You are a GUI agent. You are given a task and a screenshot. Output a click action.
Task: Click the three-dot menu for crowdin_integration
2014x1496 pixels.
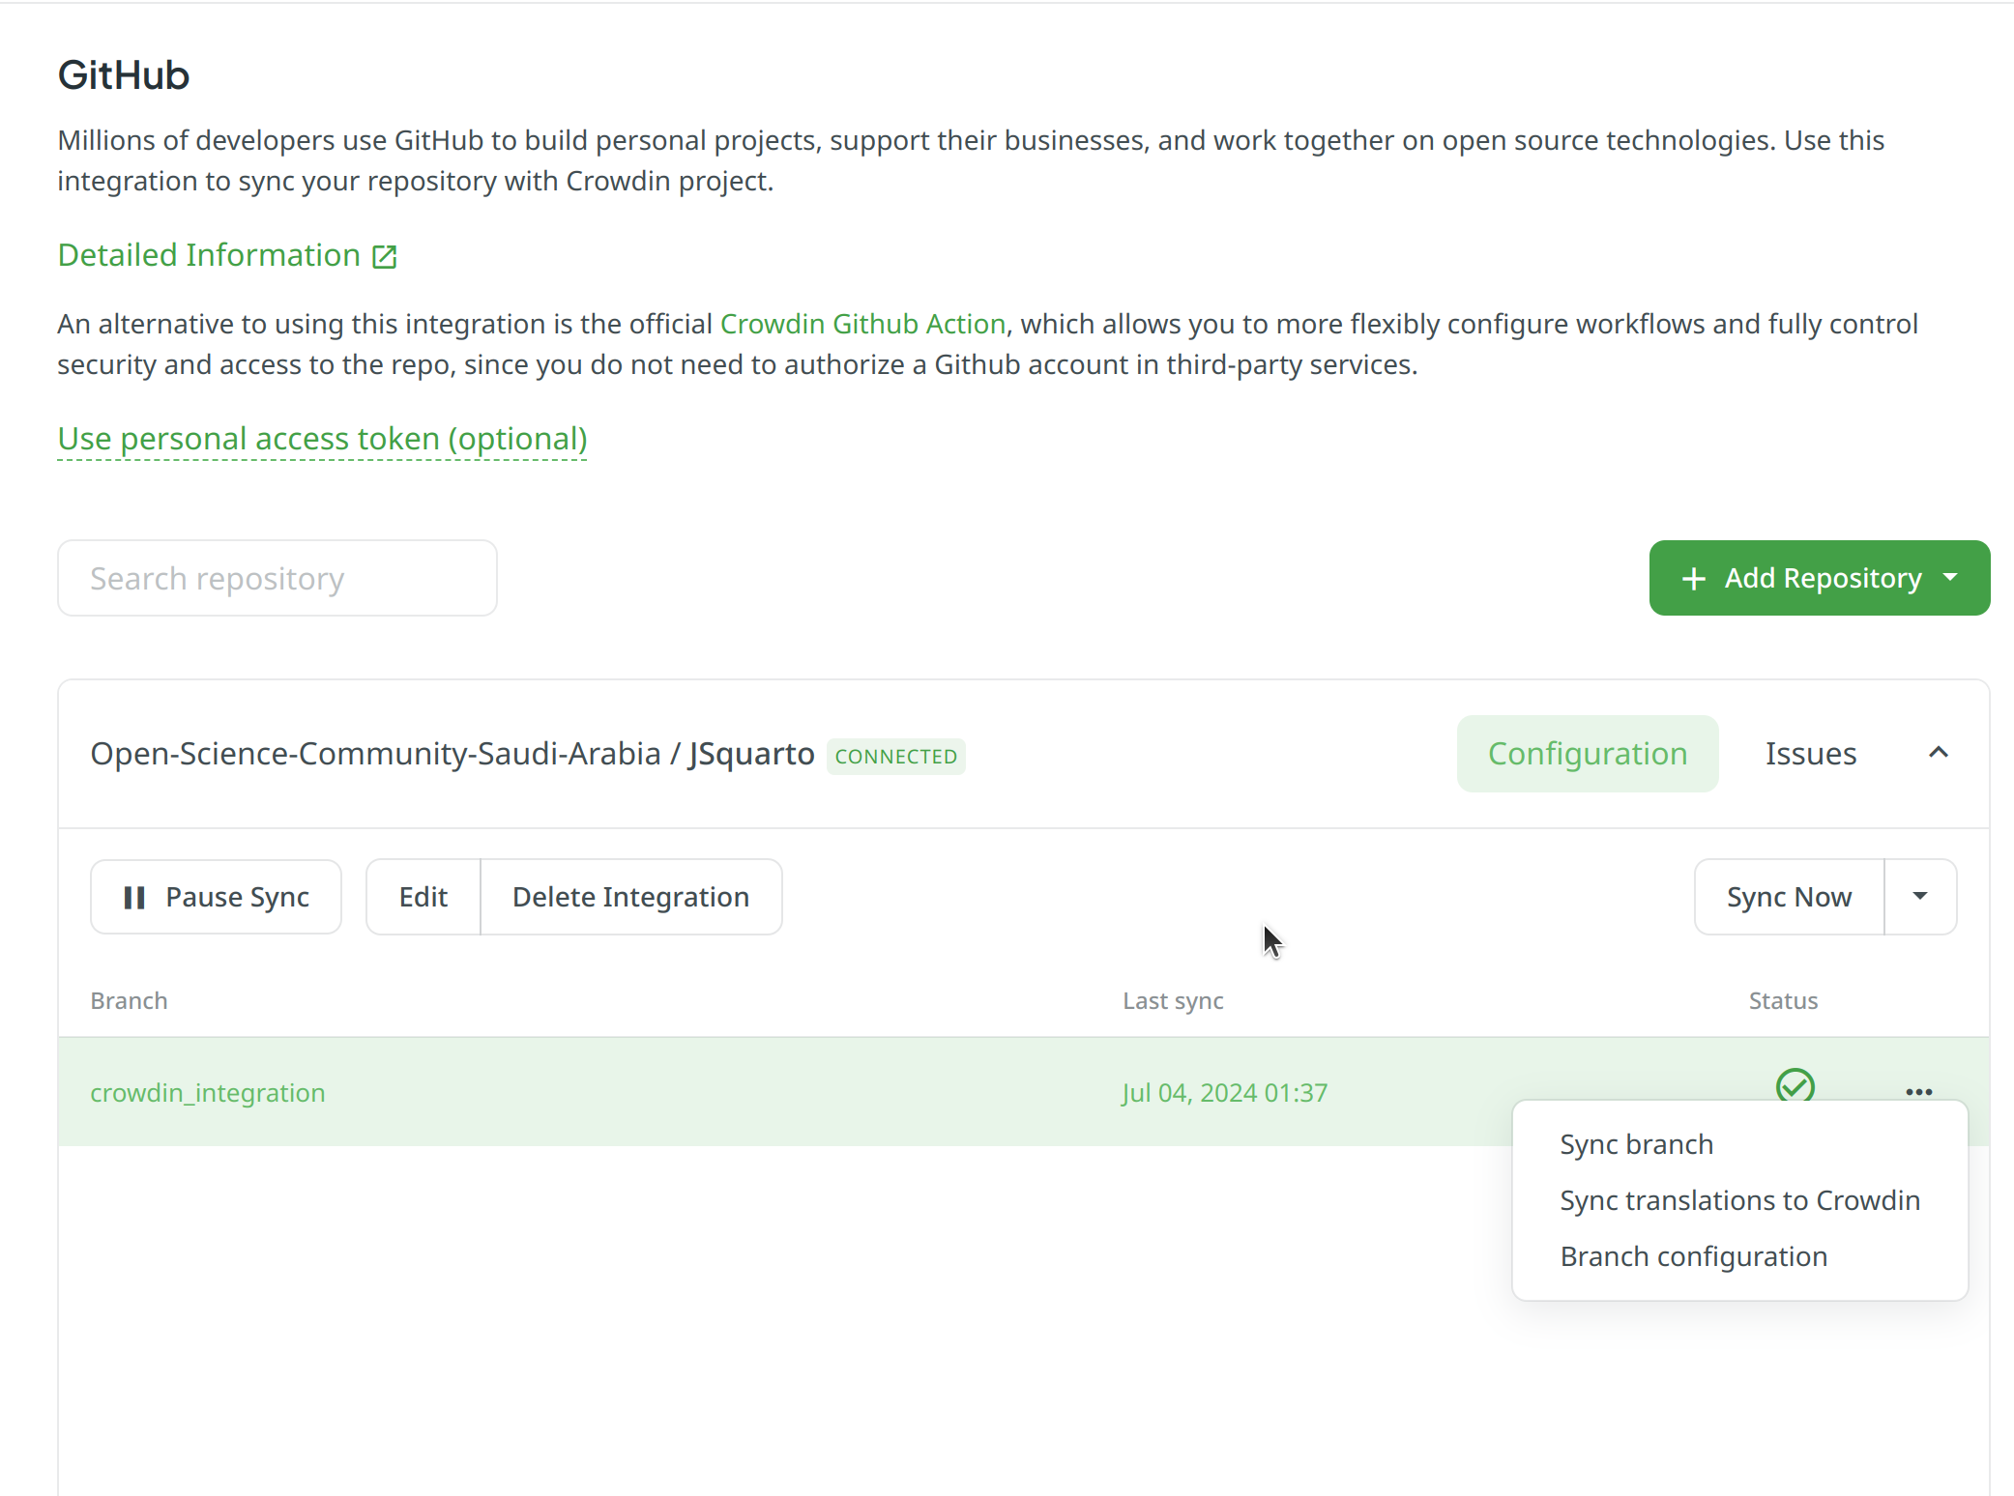[1918, 1092]
